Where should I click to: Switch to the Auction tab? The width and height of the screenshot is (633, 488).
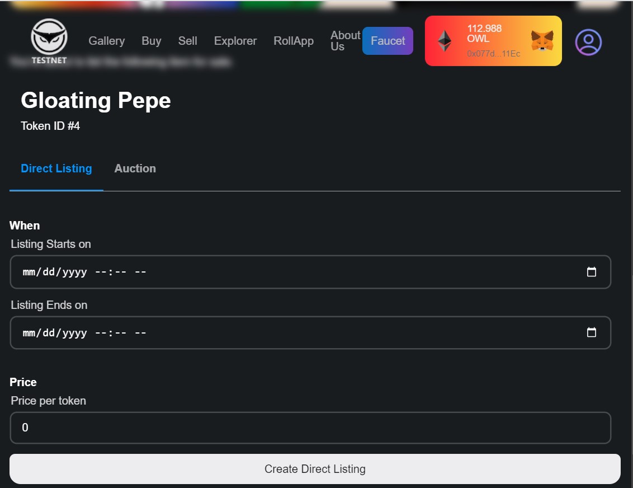pyautogui.click(x=135, y=168)
